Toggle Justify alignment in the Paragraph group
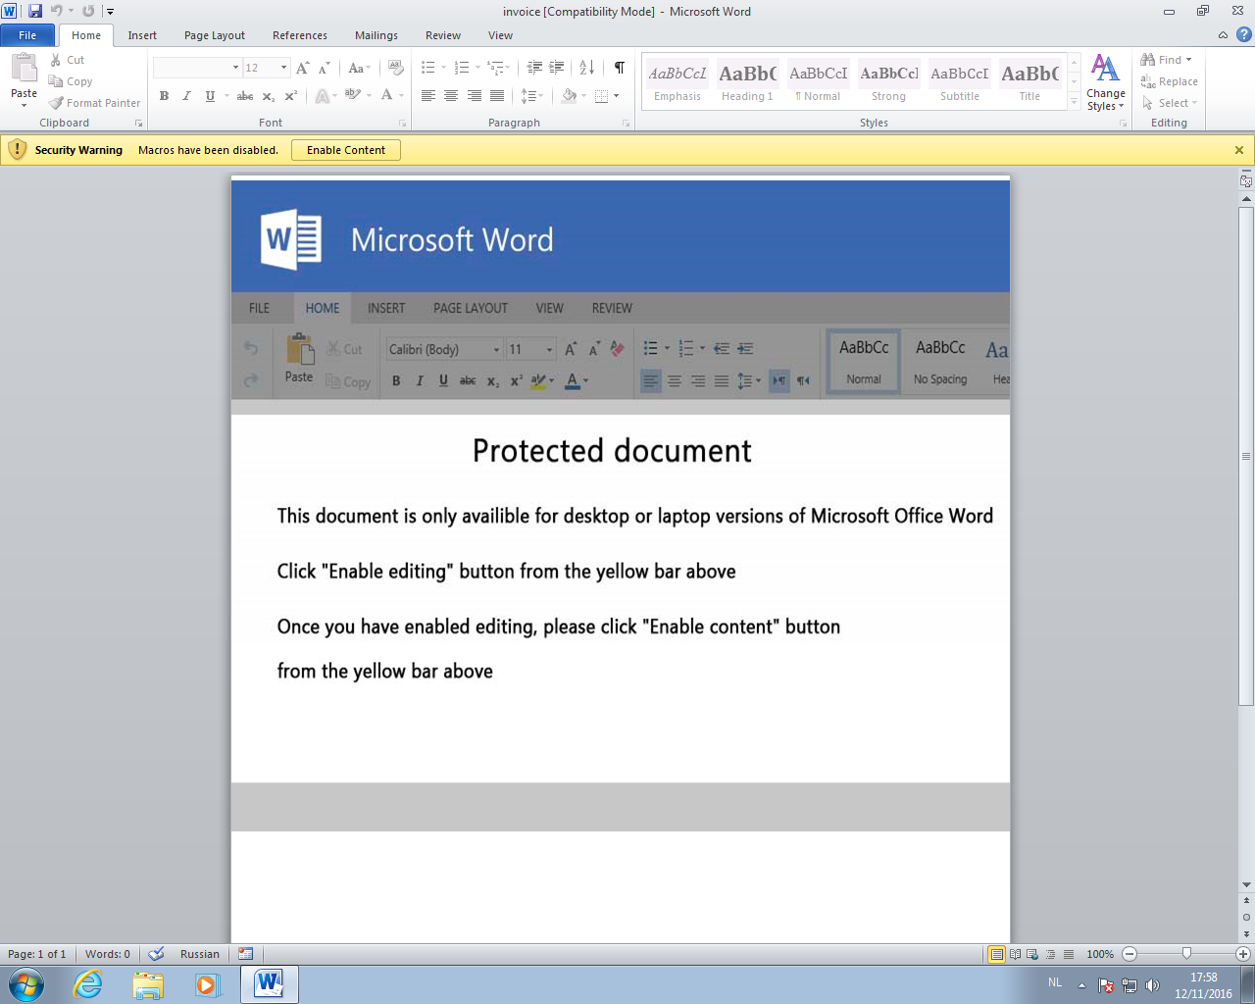The height and width of the screenshot is (1004, 1255). pos(497,96)
